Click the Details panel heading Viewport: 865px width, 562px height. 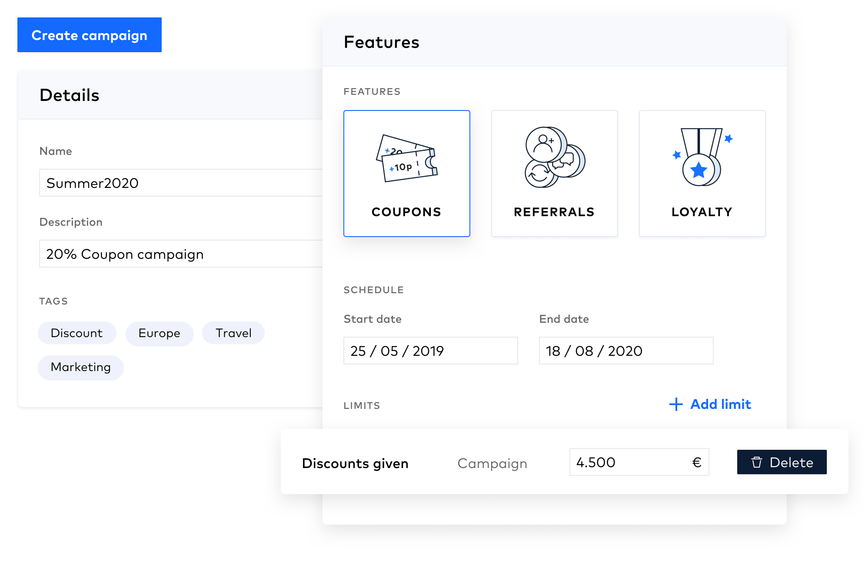[70, 95]
